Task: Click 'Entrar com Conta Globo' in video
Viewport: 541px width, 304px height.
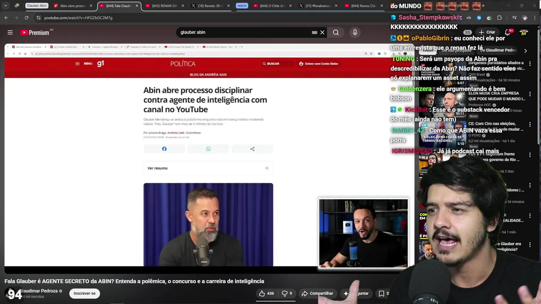Action: [319, 64]
